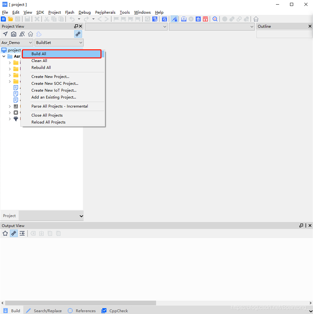Collapse the Asr project tree node
Image resolution: width=313 pixels, height=314 pixels.
(x=4, y=56)
